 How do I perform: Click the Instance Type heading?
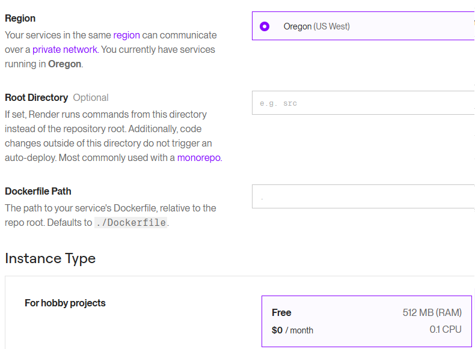[50, 258]
